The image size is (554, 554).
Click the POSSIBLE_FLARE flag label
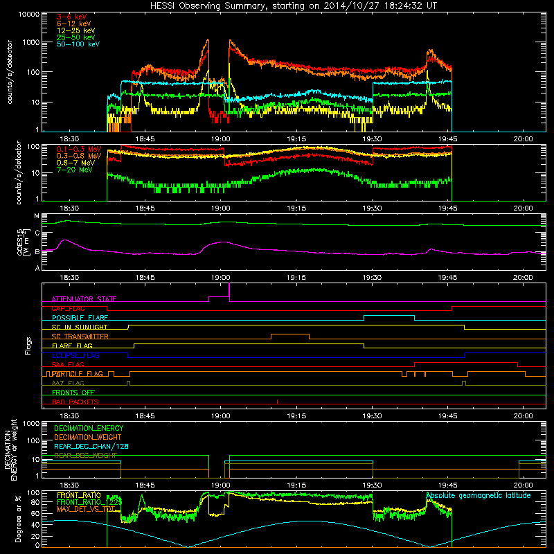[x=80, y=318]
